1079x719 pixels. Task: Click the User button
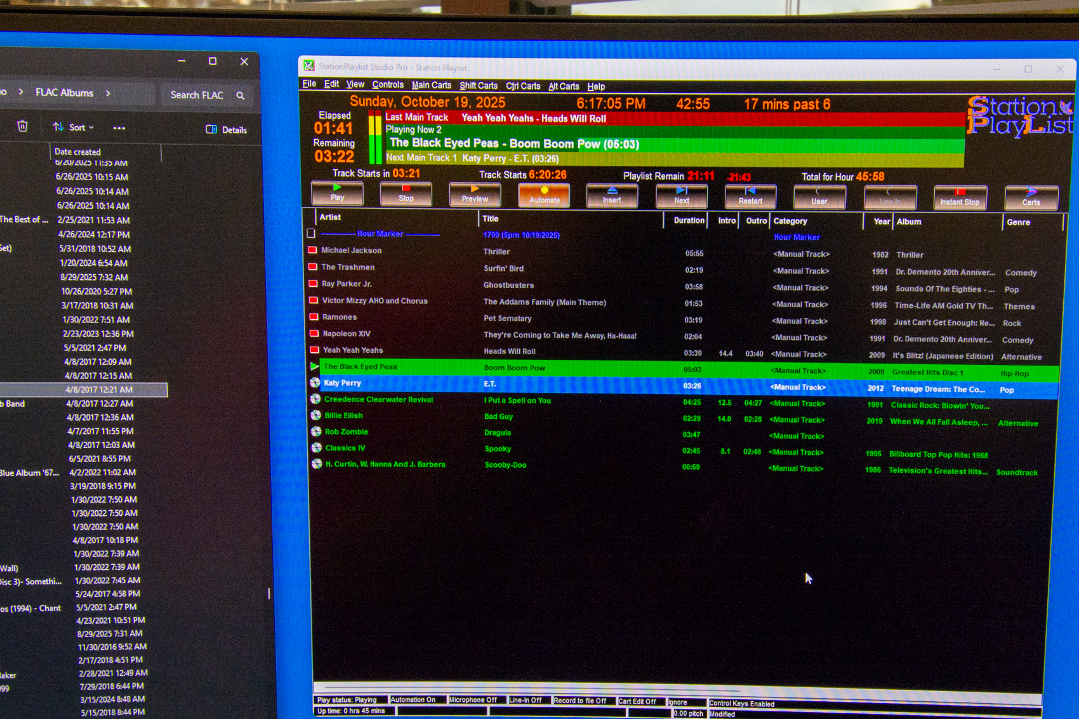pos(819,198)
